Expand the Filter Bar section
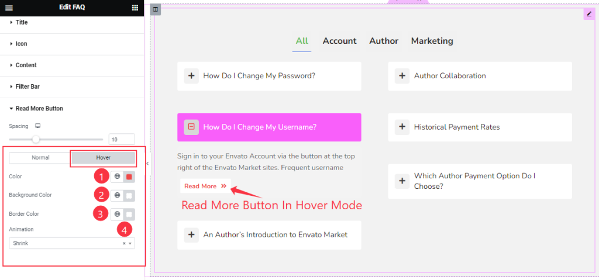Image resolution: width=599 pixels, height=280 pixels. [x=72, y=87]
